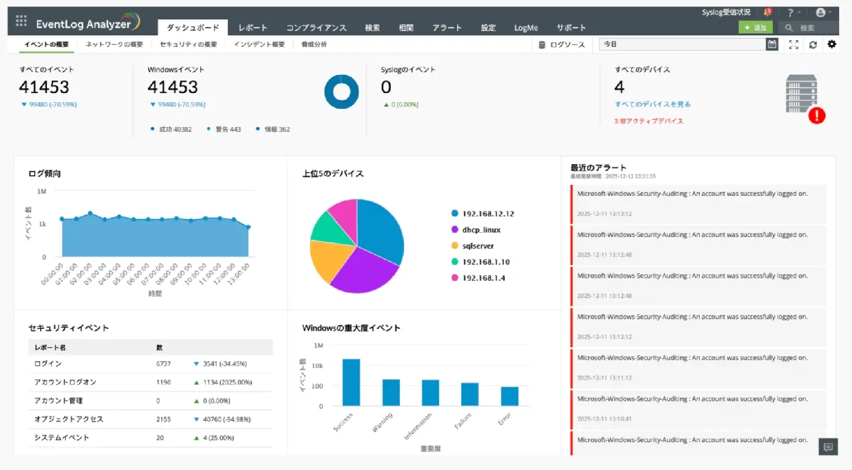Open the レポート tab
Image resolution: width=852 pixels, height=470 pixels.
[x=253, y=28]
